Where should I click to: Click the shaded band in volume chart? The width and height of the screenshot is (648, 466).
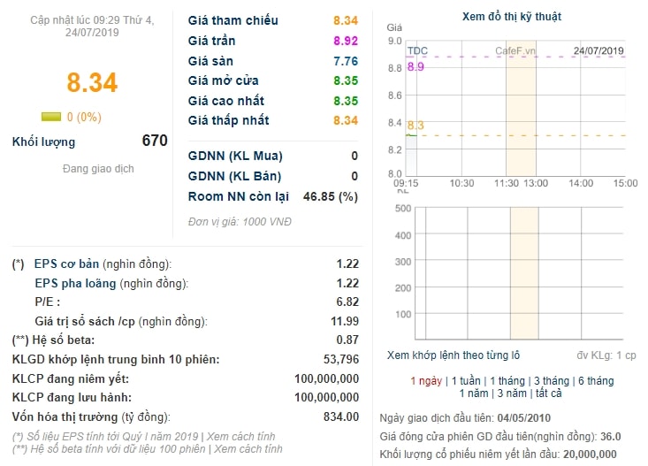[x=524, y=273]
